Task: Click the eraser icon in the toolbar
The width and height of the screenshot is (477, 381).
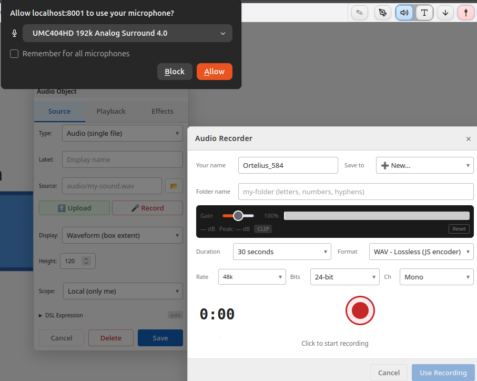Action: click(x=360, y=13)
